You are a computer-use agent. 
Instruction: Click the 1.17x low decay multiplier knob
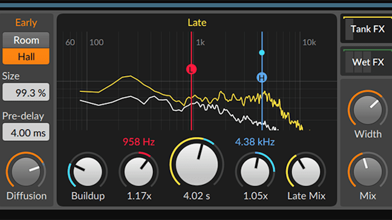pyautogui.click(x=139, y=171)
